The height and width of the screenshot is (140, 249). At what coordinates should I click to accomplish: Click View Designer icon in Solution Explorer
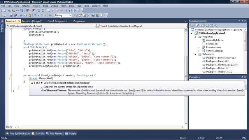pos(212,25)
